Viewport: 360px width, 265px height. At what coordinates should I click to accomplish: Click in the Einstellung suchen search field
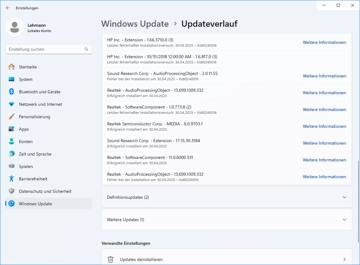[x=49, y=49]
